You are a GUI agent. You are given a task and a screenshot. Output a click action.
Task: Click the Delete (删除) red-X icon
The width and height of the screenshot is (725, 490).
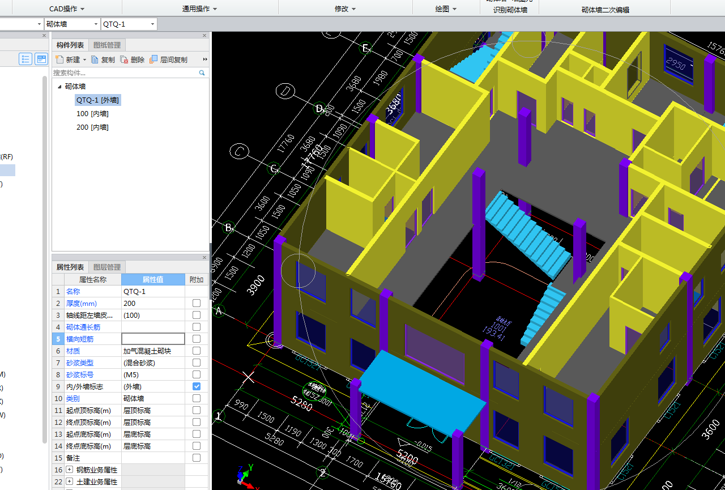pyautogui.click(x=124, y=59)
